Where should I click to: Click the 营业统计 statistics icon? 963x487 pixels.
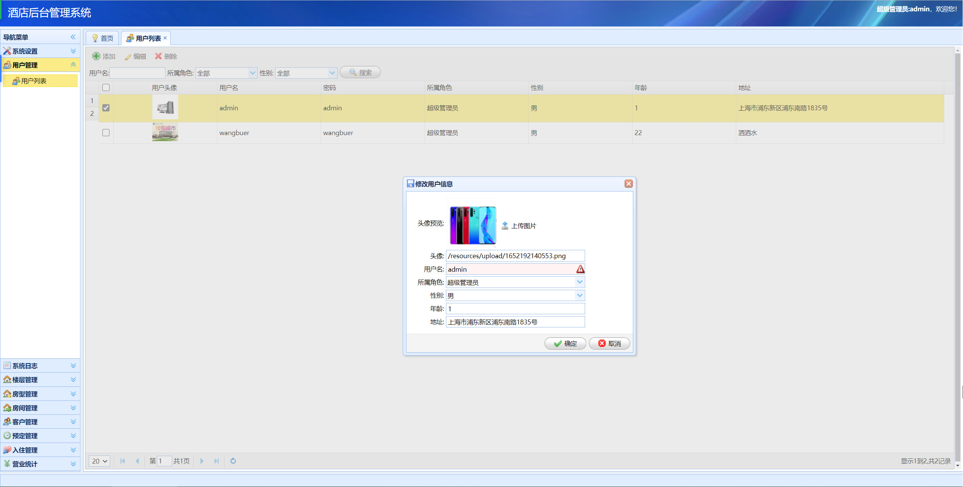pos(7,464)
